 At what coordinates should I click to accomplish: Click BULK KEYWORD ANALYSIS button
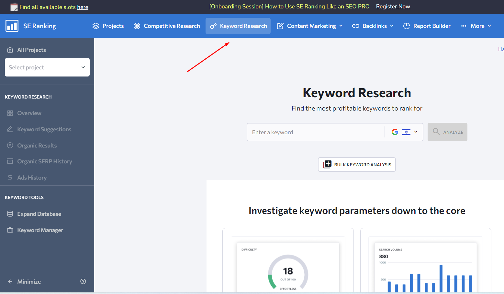click(x=357, y=164)
